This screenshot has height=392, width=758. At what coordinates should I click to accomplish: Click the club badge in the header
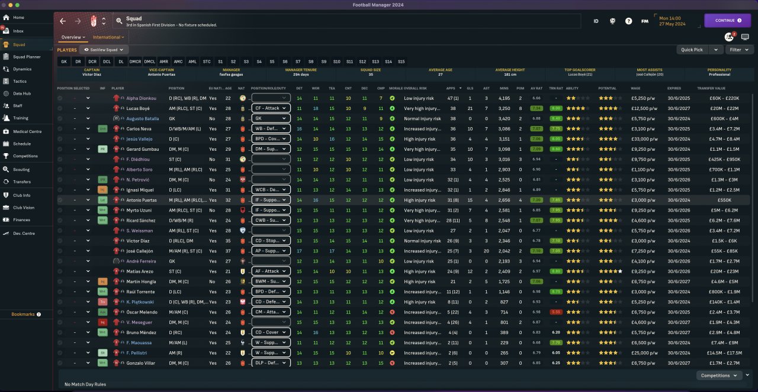[x=92, y=21]
